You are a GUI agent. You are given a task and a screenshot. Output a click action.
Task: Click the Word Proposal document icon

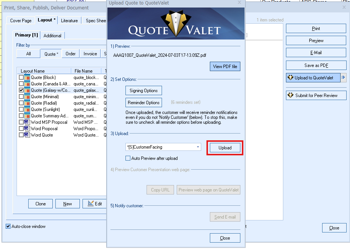[27, 129]
